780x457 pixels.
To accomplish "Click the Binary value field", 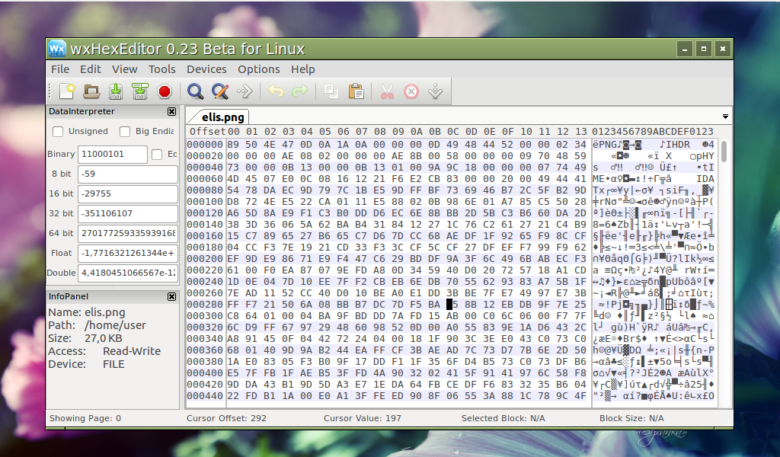I will [113, 154].
